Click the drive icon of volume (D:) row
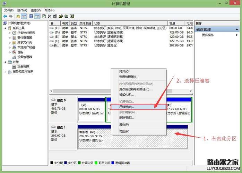 52,32
